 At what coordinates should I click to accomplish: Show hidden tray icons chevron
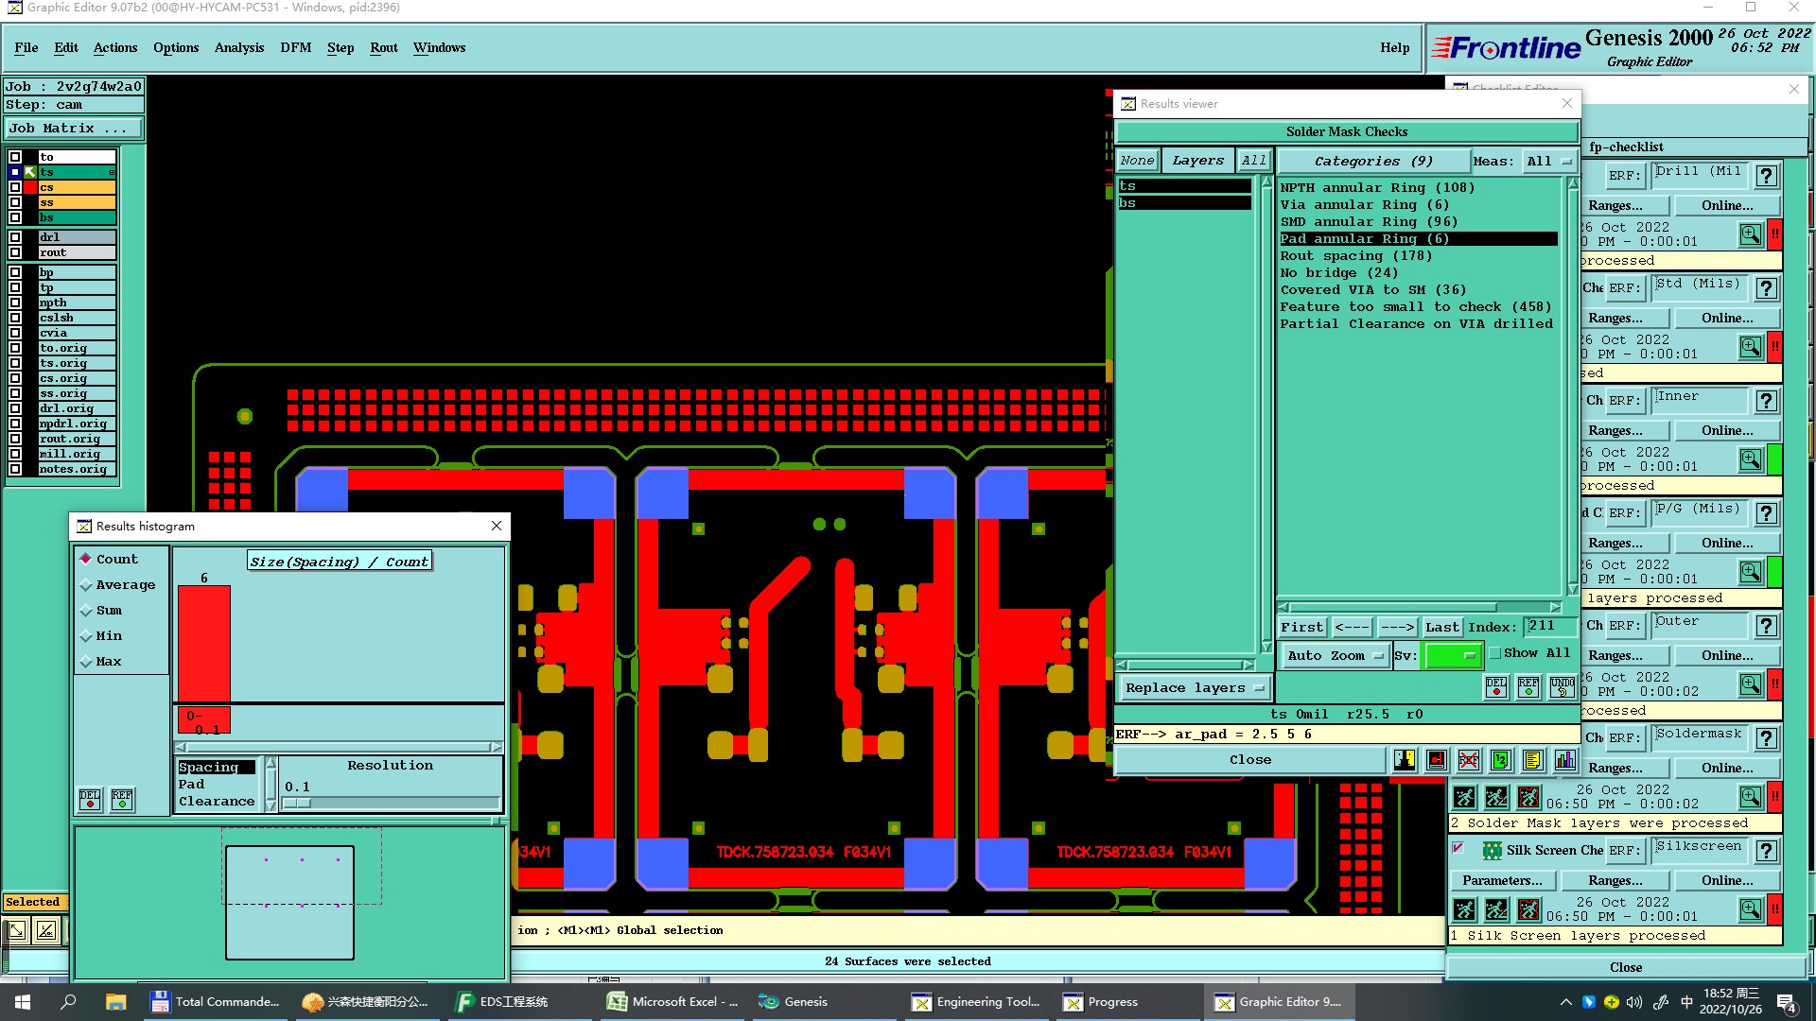point(1565,1002)
